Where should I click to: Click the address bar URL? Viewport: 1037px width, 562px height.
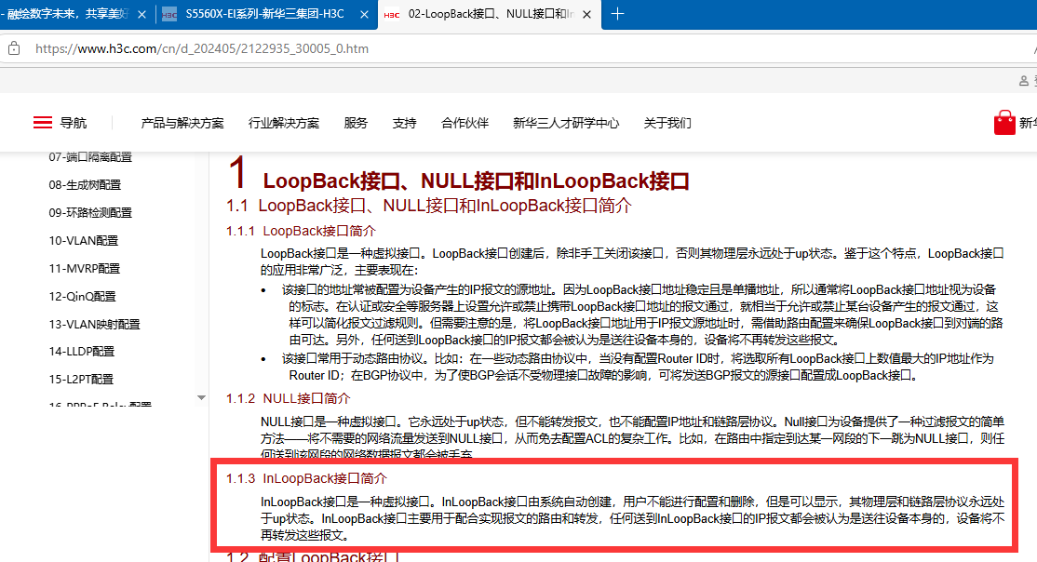[x=202, y=48]
